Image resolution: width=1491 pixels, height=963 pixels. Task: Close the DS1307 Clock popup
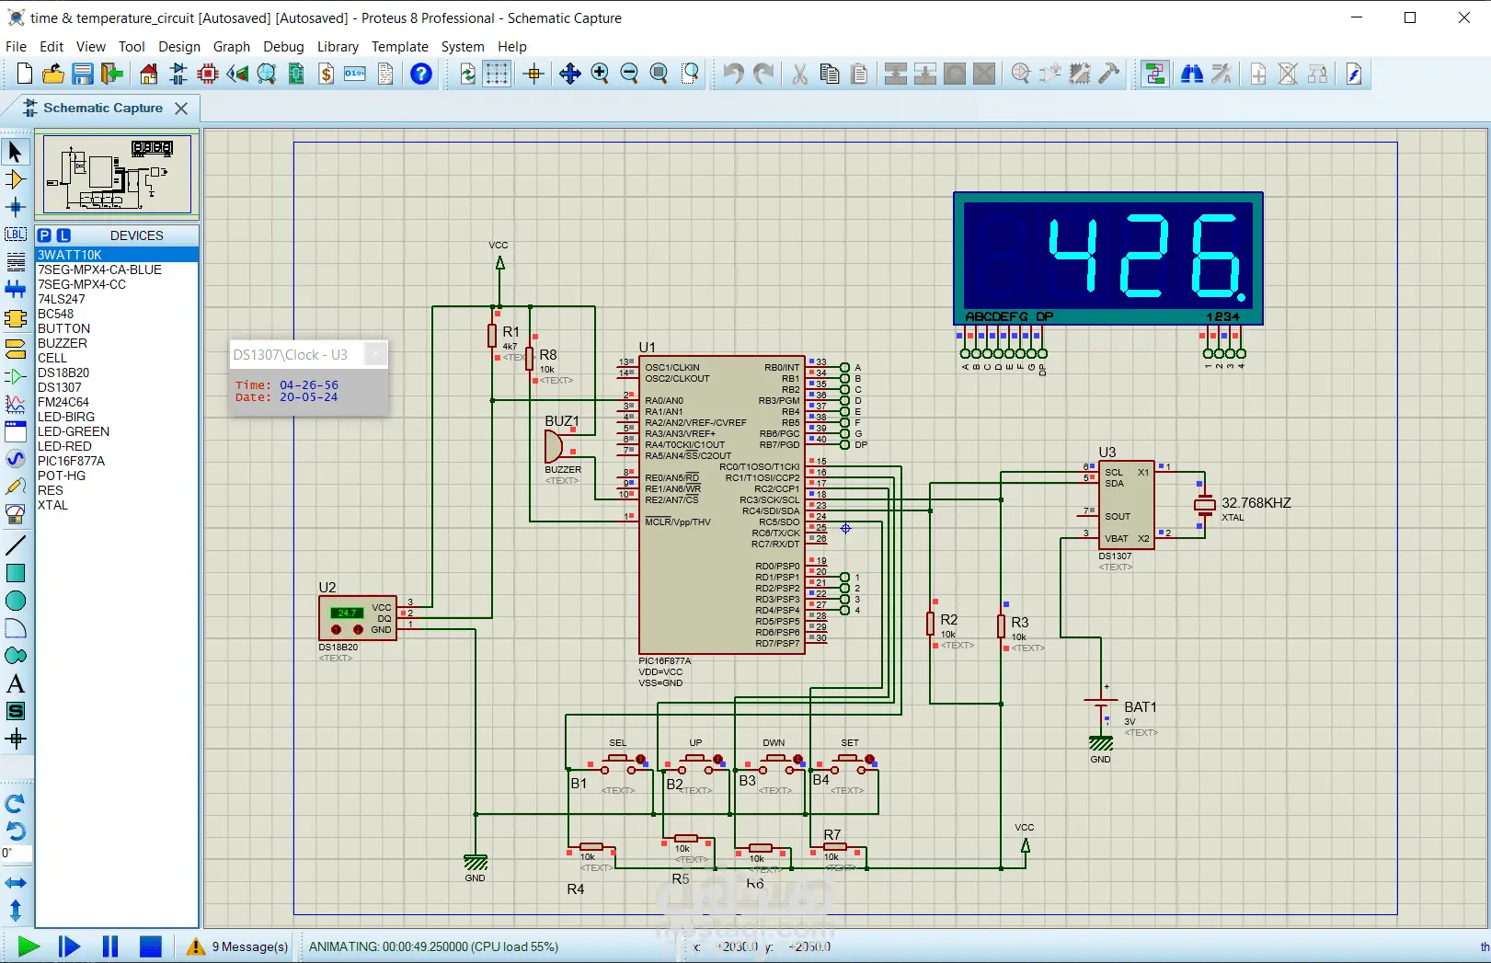(375, 354)
